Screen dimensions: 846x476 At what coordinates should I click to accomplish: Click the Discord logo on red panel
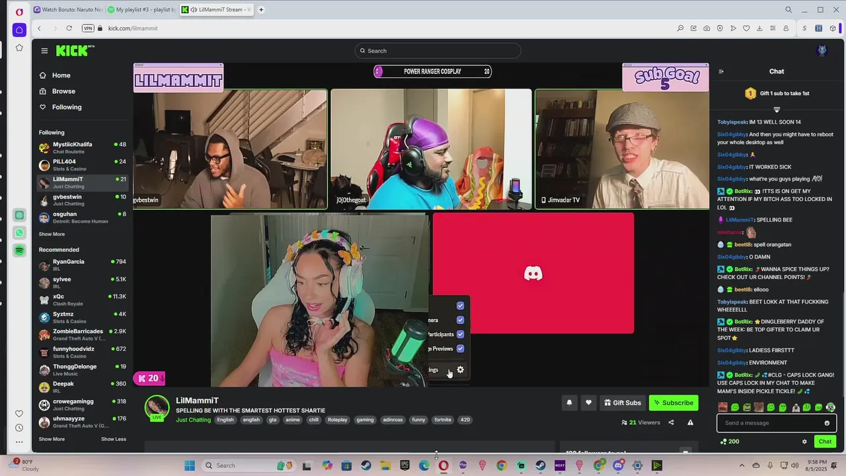coord(533,274)
